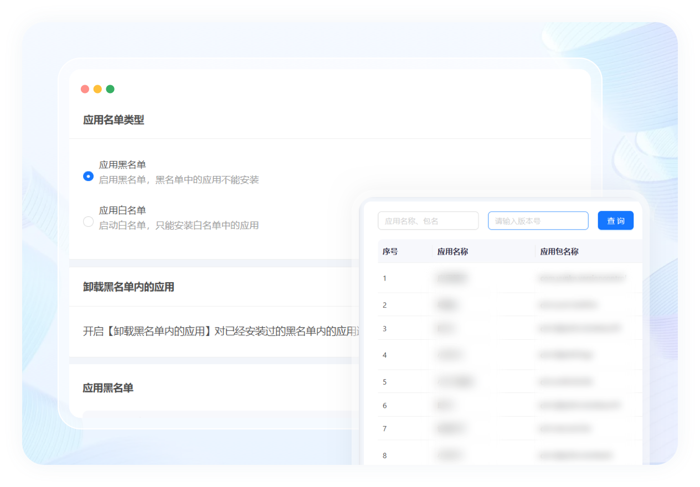Click the 应用包名称 column header

pos(559,251)
